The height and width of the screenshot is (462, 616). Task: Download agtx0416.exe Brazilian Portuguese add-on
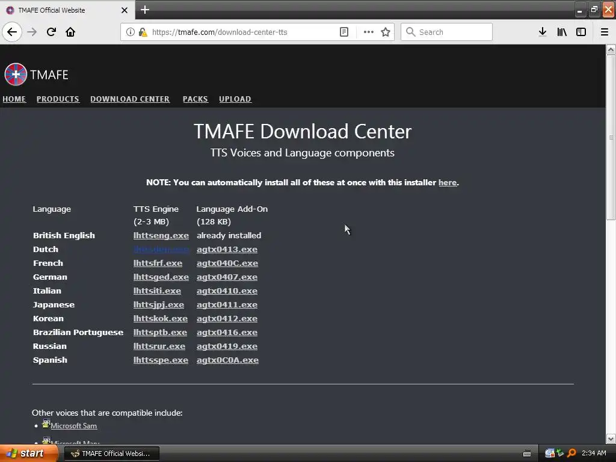click(x=227, y=332)
